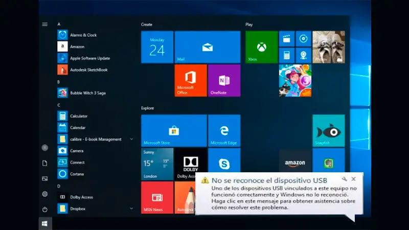Open the Movies & TV small tile
409x230 pixels.
coord(287,39)
